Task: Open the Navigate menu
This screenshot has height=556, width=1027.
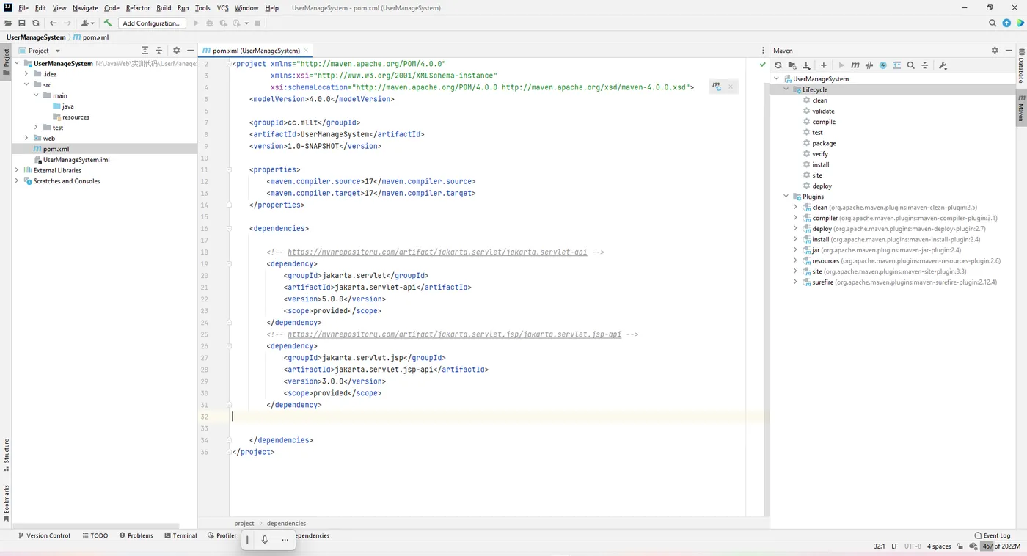Action: [85, 8]
